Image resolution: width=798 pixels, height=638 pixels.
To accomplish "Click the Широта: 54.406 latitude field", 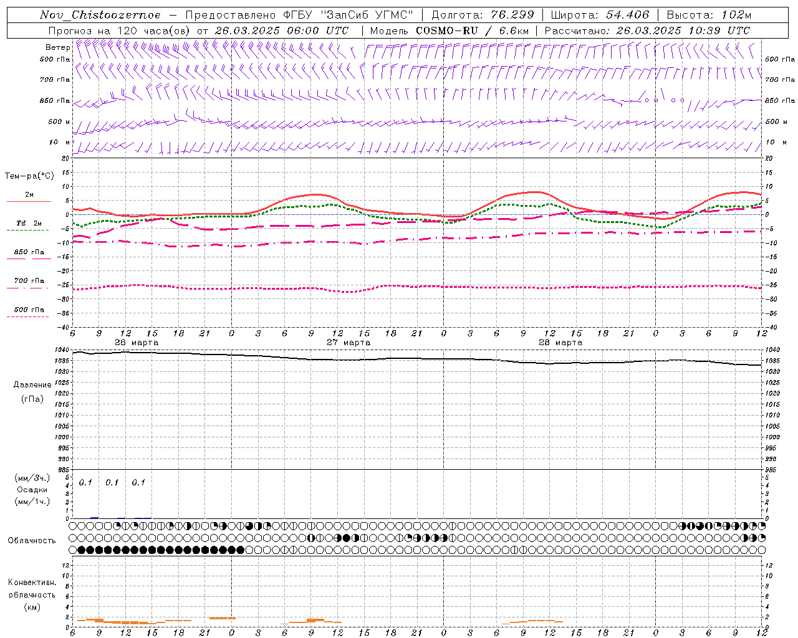I will click(599, 15).
